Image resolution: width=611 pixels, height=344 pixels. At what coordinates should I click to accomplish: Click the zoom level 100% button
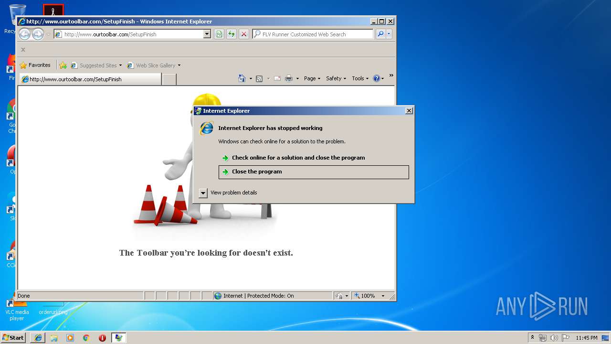364,296
